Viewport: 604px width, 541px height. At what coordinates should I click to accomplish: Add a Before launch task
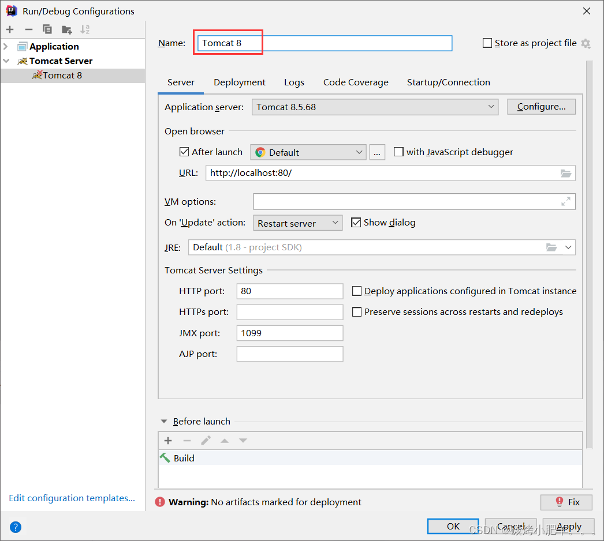tap(168, 441)
